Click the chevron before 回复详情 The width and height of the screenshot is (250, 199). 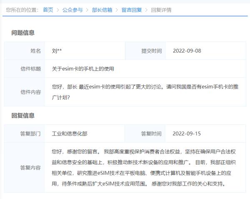[x=146, y=10]
